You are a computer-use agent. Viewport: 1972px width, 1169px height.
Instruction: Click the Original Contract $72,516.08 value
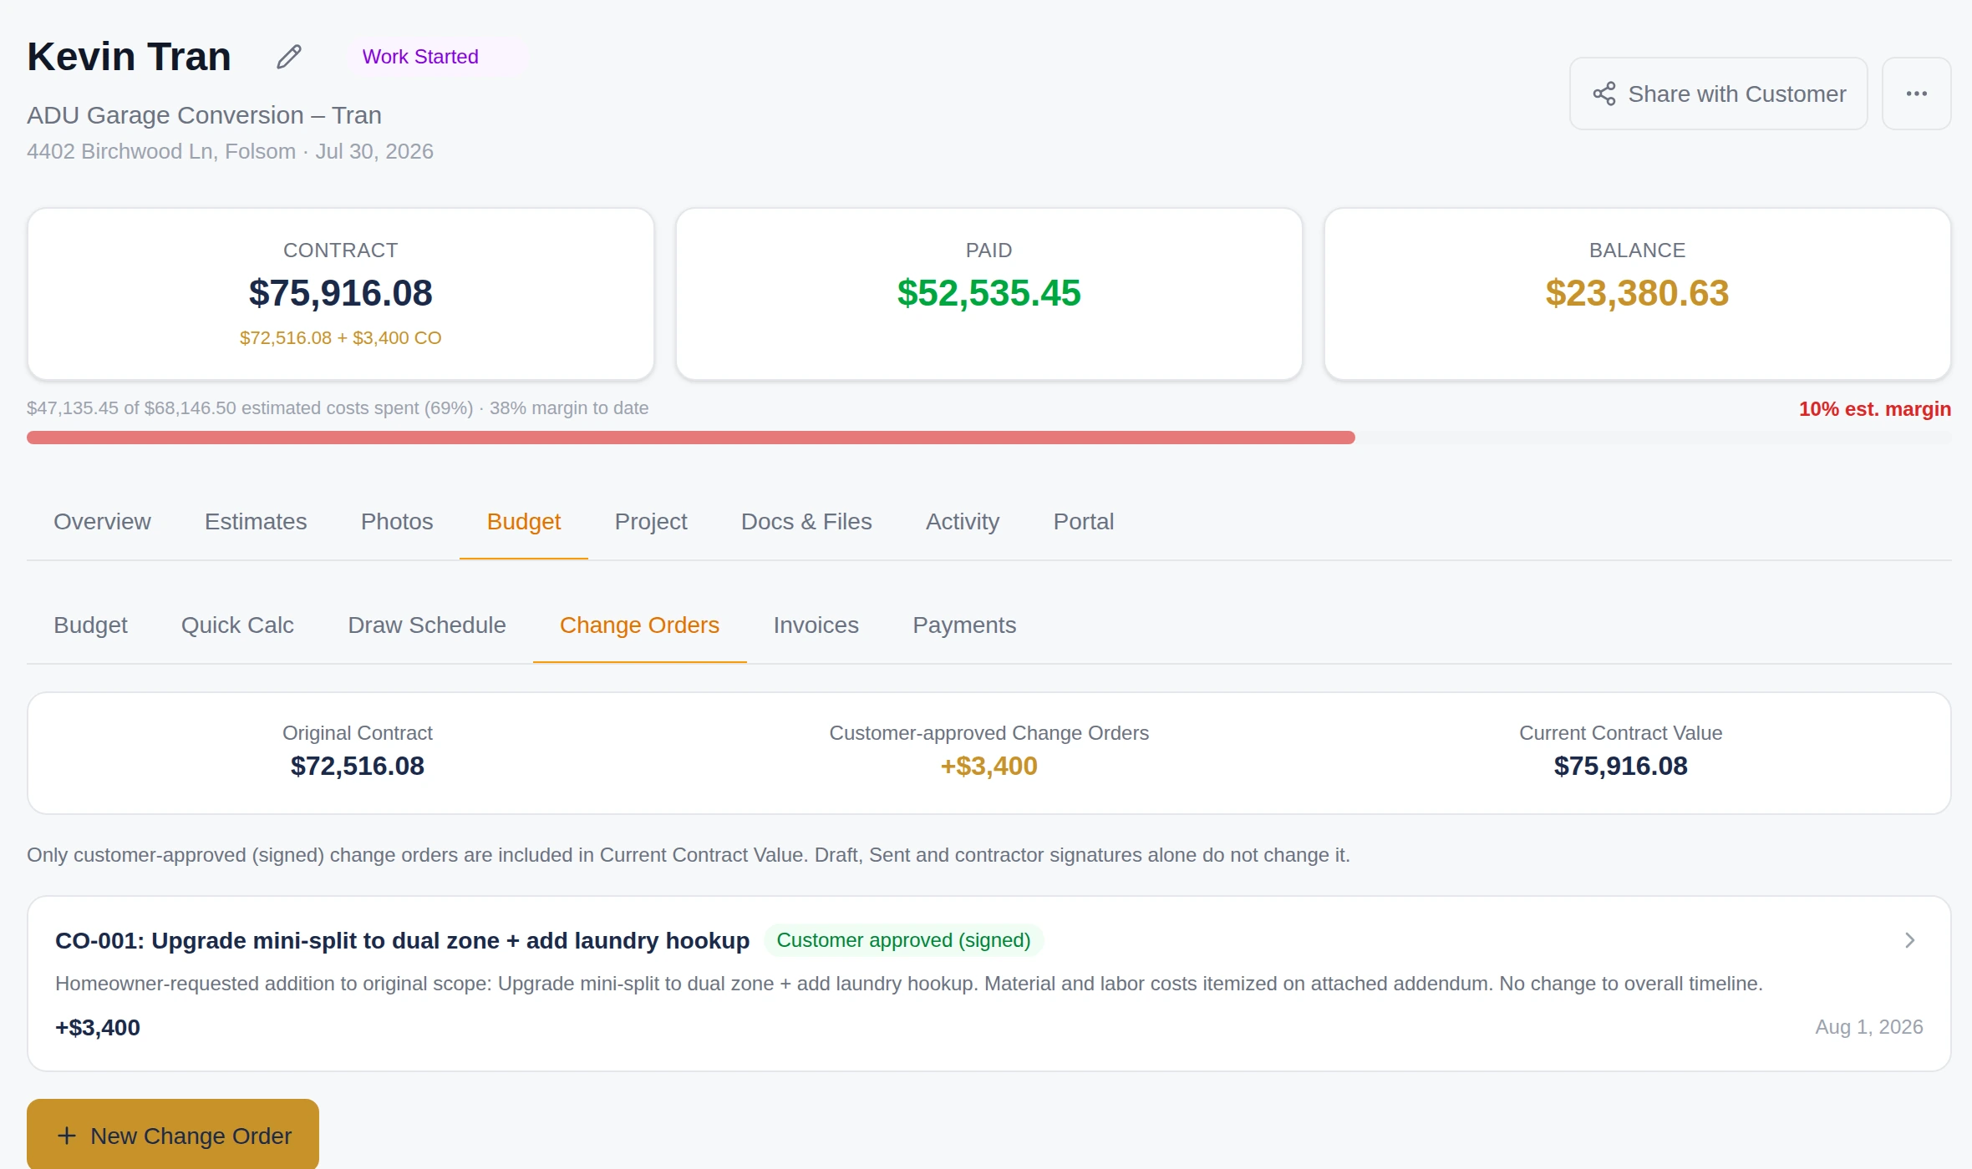tap(358, 766)
